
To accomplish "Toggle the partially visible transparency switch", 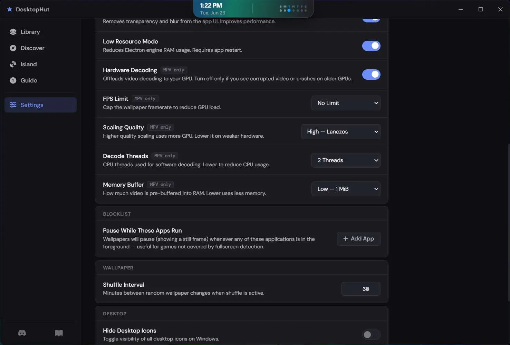I will tap(371, 20).
